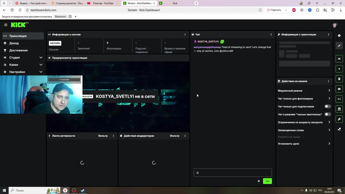This screenshot has height=194, width=345.
Task: Expand Студия in sidebar
Action: pyautogui.click(x=23, y=57)
